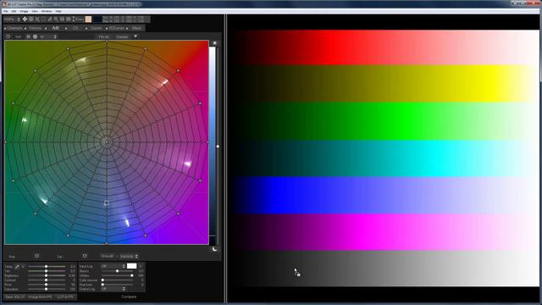The image size is (542, 305).
Task: Adjust the grid size stepper arrows
Action: 55,36
